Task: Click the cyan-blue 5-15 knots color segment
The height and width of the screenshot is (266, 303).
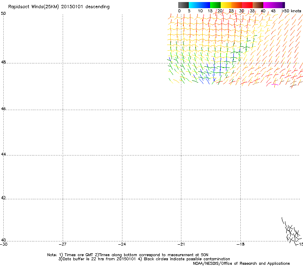Action: (x=199, y=5)
